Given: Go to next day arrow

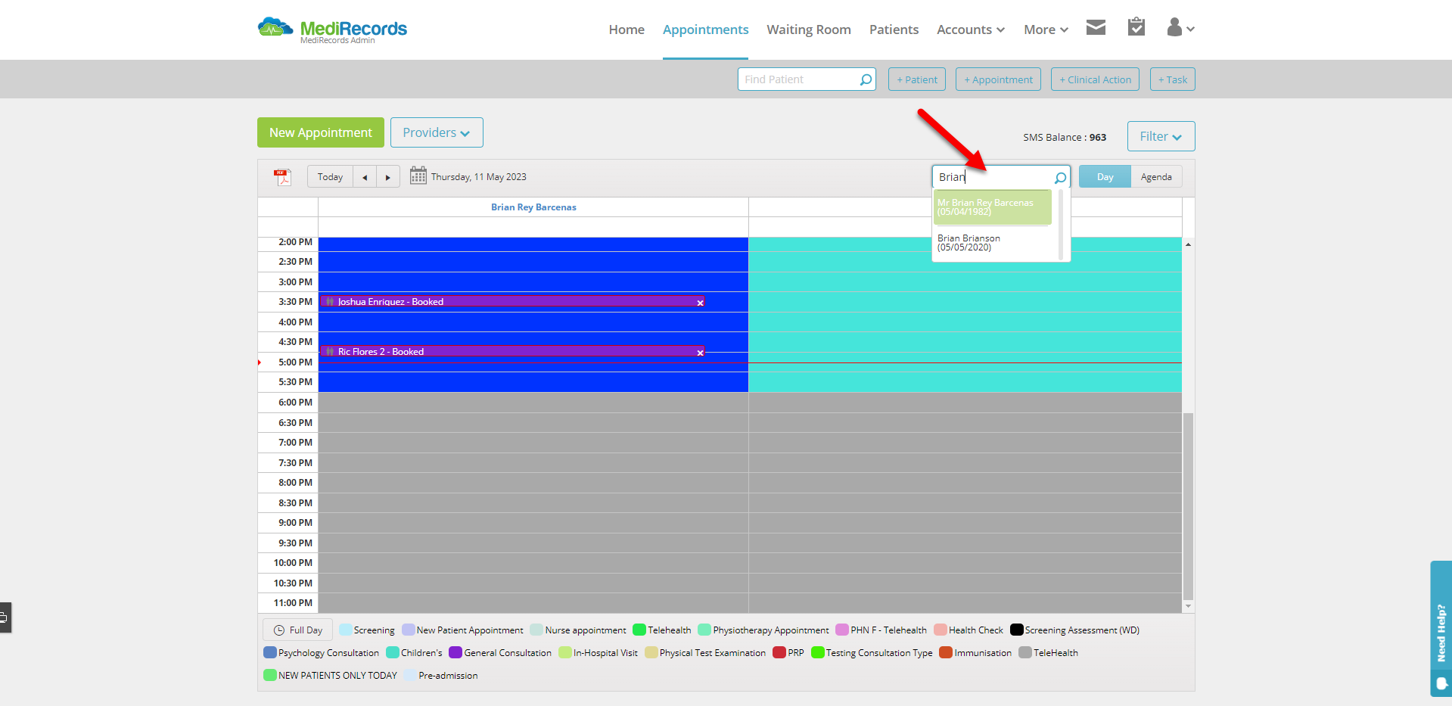Looking at the screenshot, I should click(388, 177).
